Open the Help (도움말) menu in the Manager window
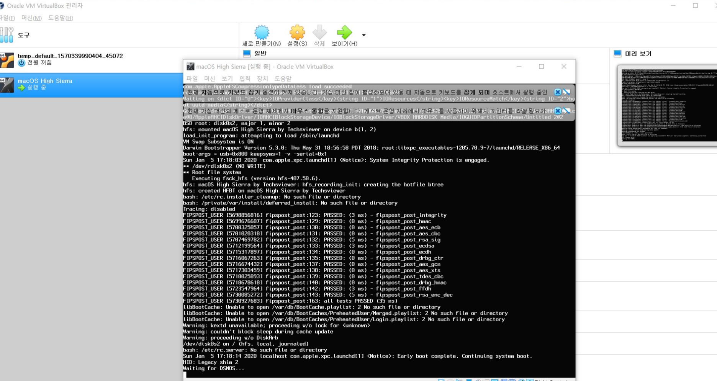Screen dimensions: 717x381 [x=61, y=18]
